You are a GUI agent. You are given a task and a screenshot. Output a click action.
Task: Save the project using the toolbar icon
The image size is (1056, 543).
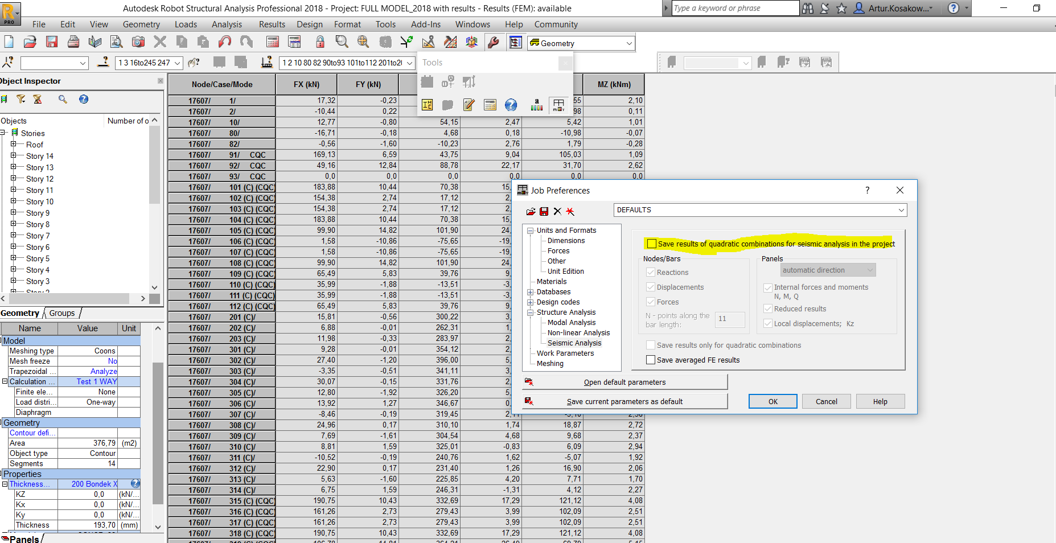tap(52, 42)
